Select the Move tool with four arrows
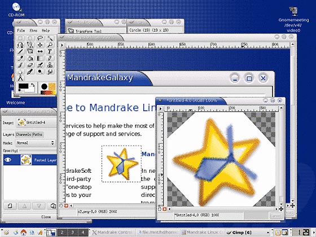The image size is (316, 237). point(40,45)
